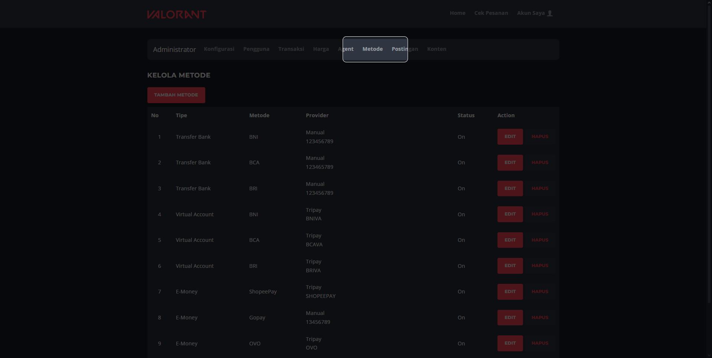Edit the Virtual Account BNIVA method
Screen dimensions: 712x358
coord(510,214)
